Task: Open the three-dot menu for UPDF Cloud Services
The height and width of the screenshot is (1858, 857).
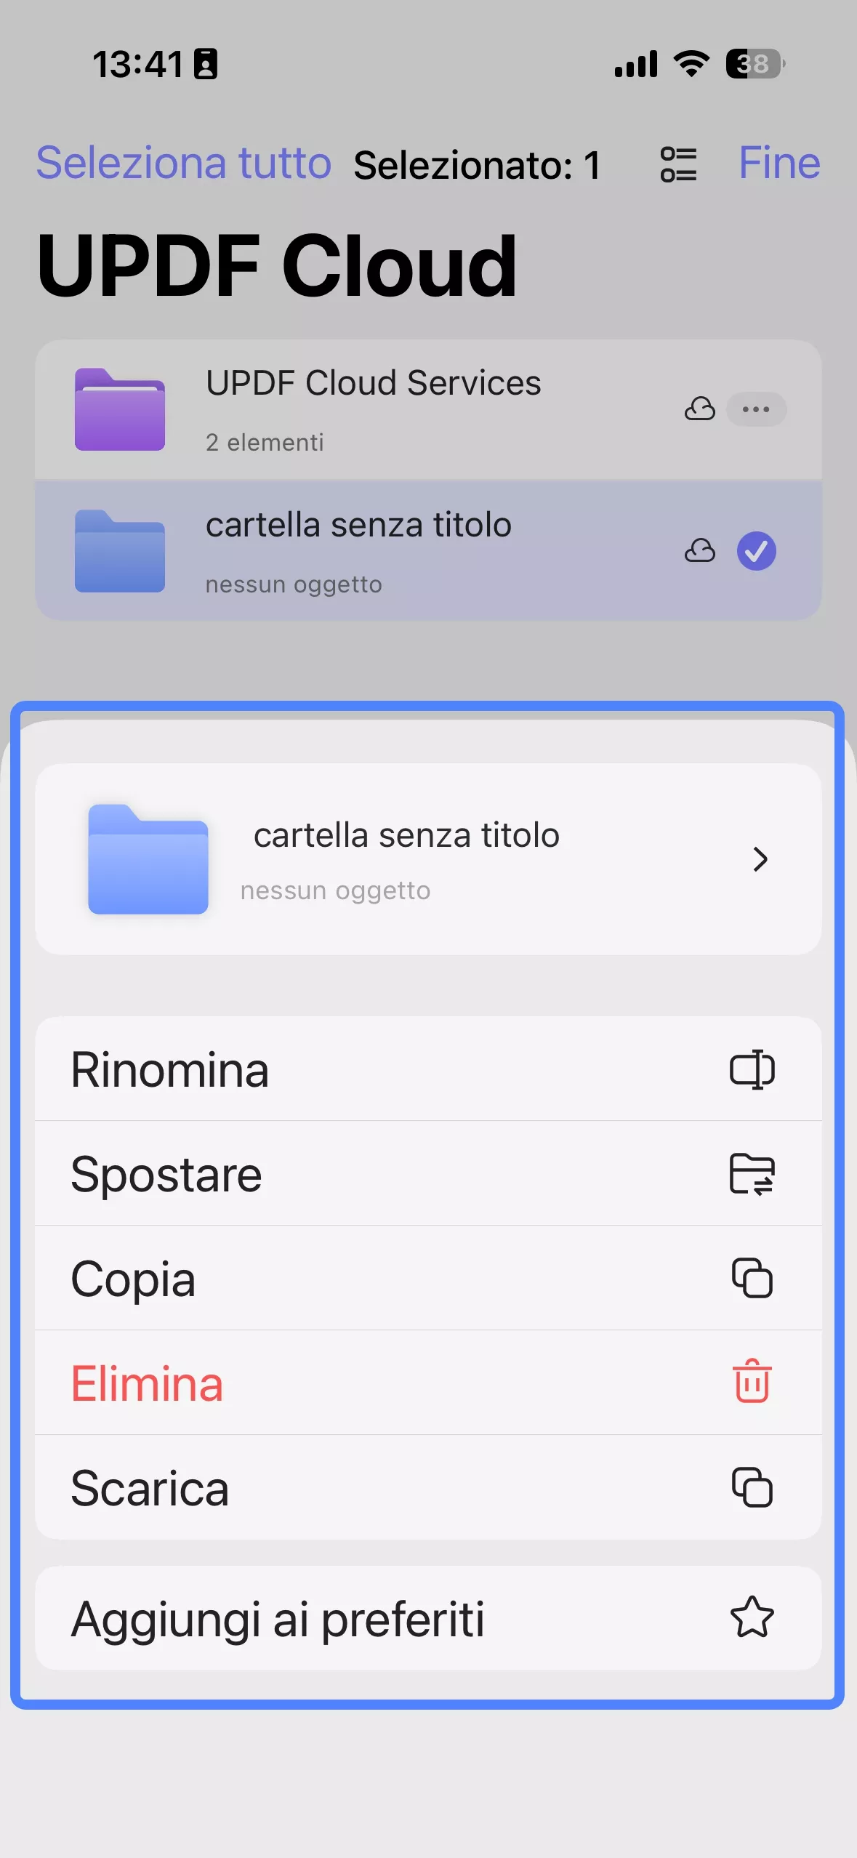Action: point(756,409)
